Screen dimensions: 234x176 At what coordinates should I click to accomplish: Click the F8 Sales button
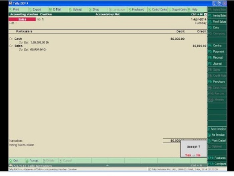217,70
